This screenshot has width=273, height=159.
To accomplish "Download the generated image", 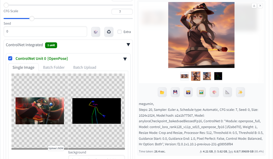I will tap(254, 6).
